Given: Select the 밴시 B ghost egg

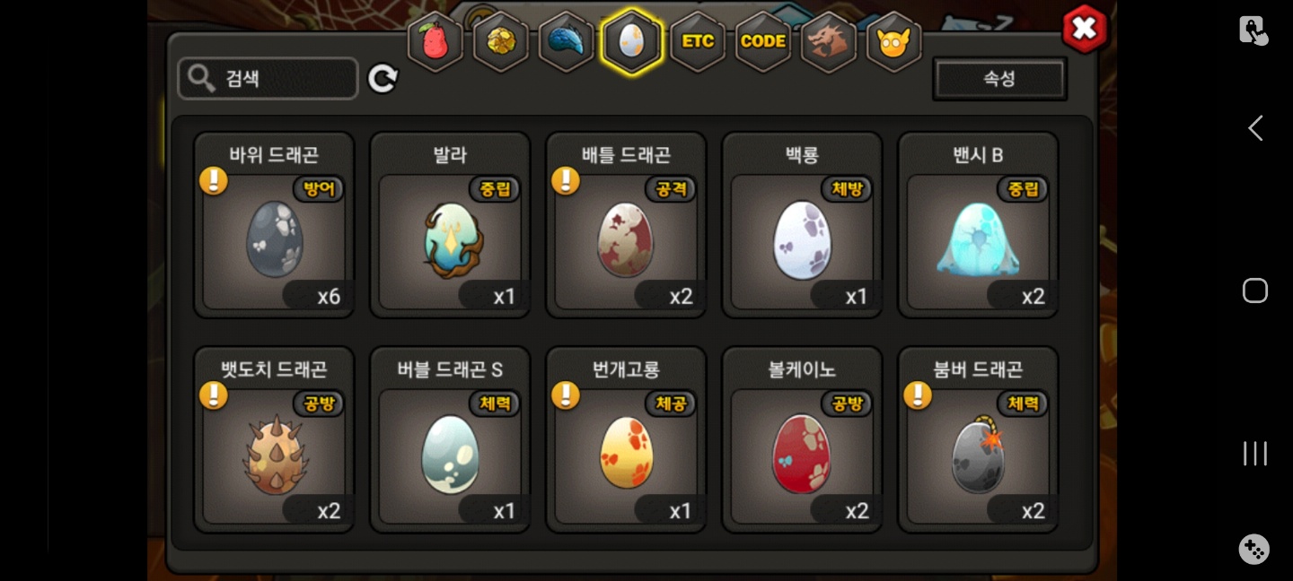Looking at the screenshot, I should click(979, 225).
